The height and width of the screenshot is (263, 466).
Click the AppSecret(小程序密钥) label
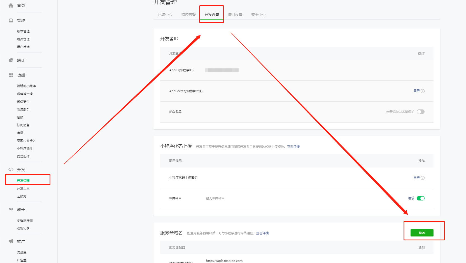point(186,91)
